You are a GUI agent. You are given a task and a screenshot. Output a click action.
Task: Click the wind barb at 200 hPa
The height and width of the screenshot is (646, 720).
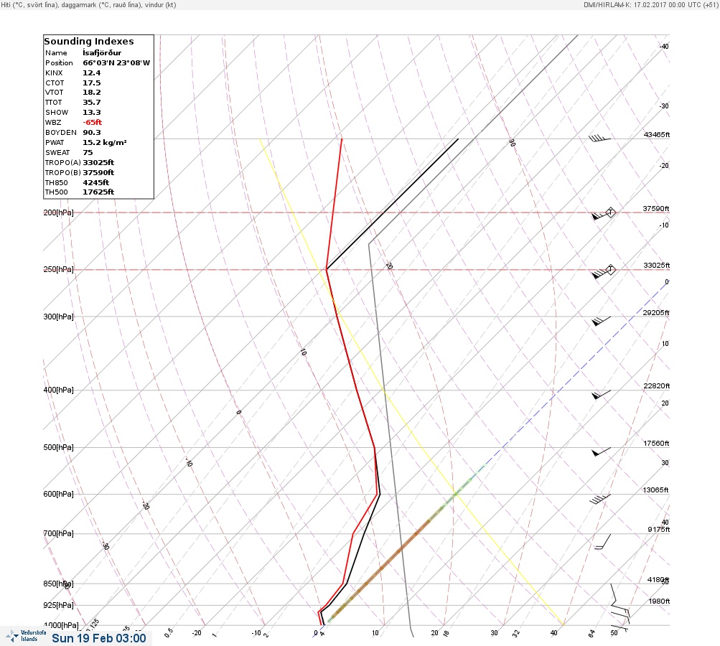[601, 215]
